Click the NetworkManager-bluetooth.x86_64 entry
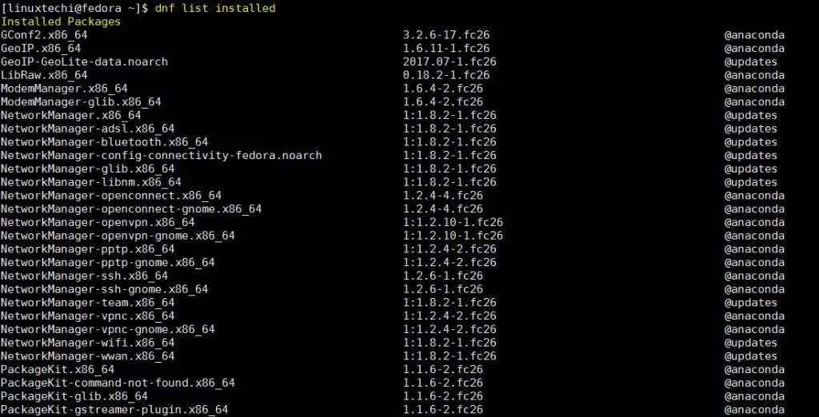The height and width of the screenshot is (417, 819). coord(105,142)
